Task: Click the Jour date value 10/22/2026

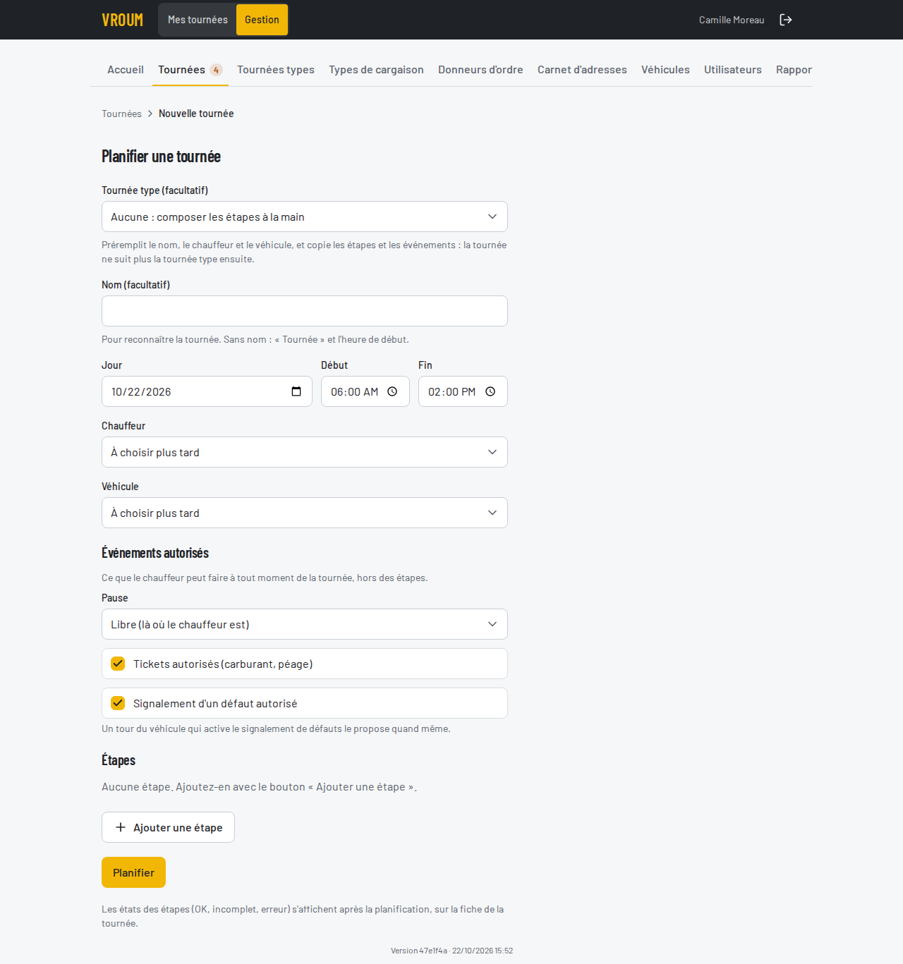Action: [x=141, y=392]
